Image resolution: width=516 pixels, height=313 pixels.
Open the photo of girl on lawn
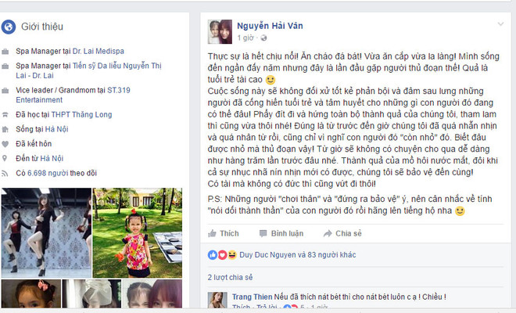pos(138,233)
